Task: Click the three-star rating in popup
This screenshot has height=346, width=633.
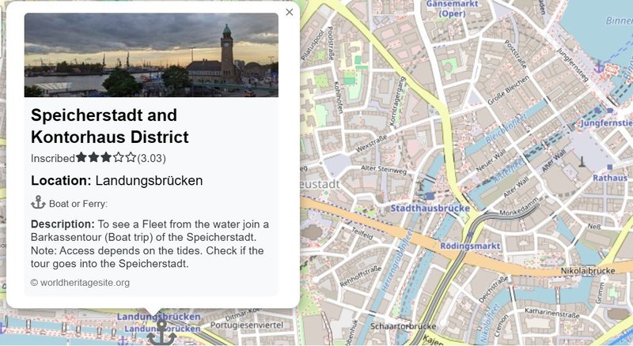Action: click(x=106, y=157)
